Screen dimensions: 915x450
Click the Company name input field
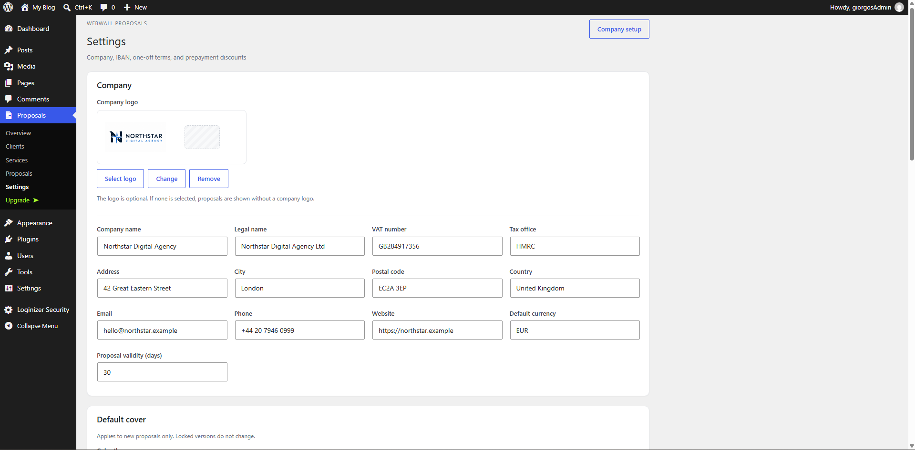click(x=162, y=246)
